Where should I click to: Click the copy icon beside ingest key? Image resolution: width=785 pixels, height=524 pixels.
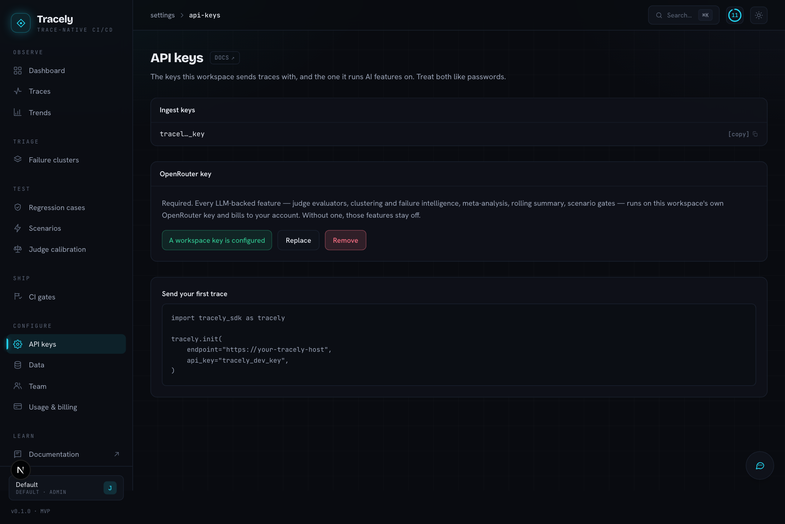[755, 134]
